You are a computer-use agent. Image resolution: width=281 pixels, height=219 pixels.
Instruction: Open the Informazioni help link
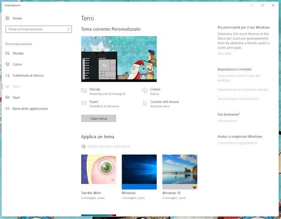point(227,121)
